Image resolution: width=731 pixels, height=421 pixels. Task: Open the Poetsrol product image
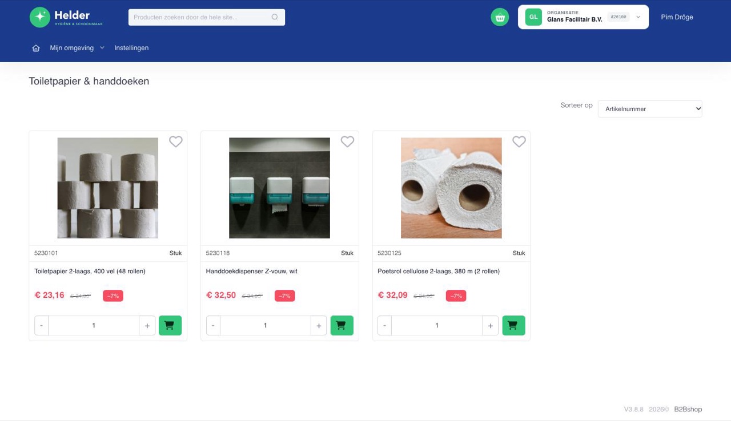pyautogui.click(x=451, y=188)
